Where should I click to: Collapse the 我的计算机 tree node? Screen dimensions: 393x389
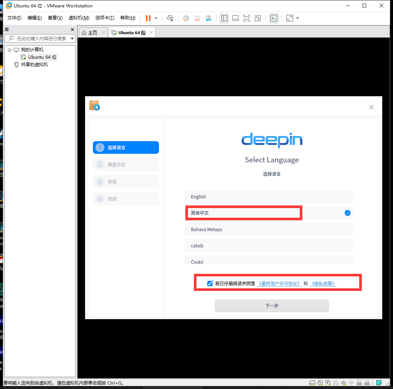10,50
